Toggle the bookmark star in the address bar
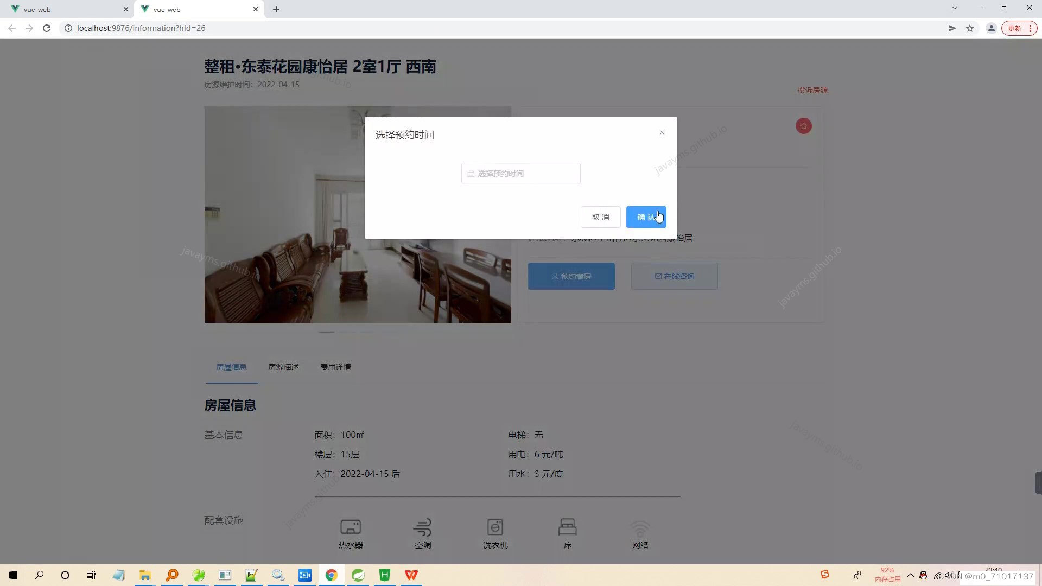 tap(970, 28)
